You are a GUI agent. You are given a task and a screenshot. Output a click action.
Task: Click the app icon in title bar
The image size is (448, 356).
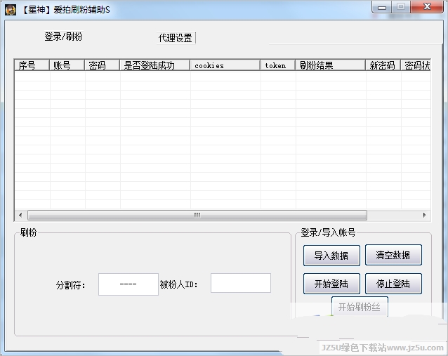[11, 10]
